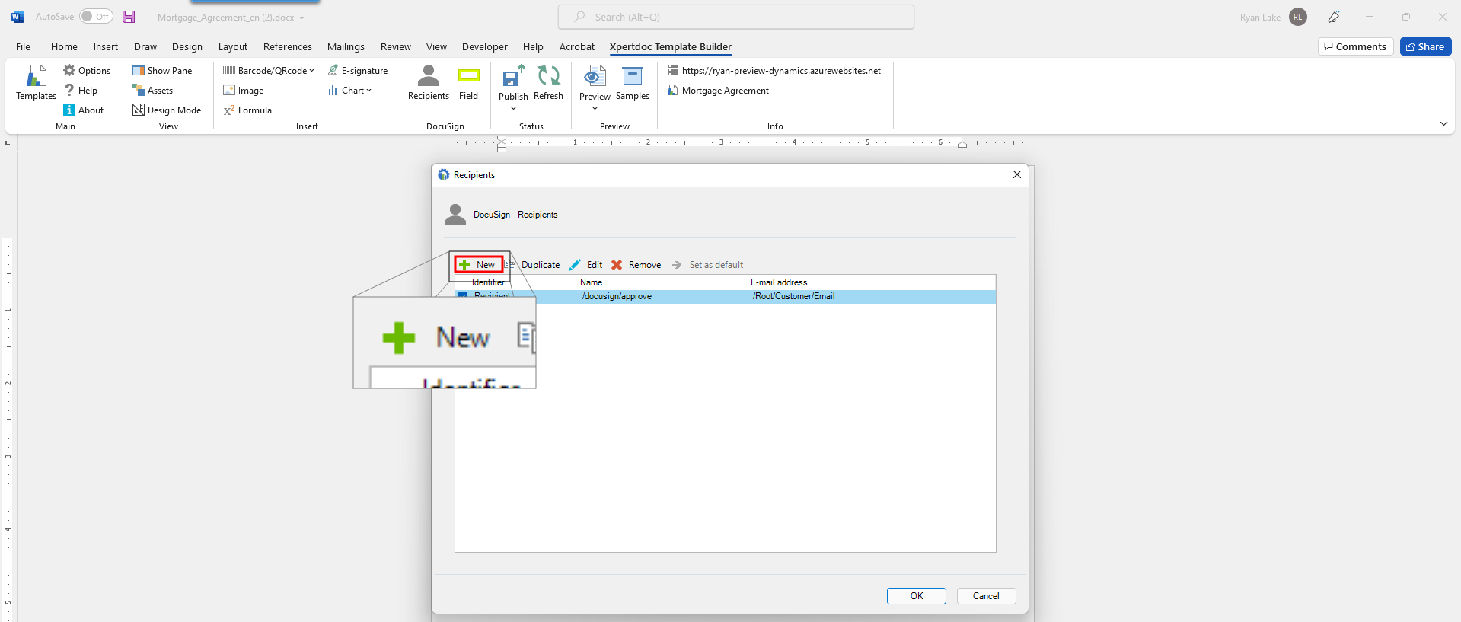Show the About information
Image resolution: width=1461 pixels, height=622 pixels.
click(84, 110)
